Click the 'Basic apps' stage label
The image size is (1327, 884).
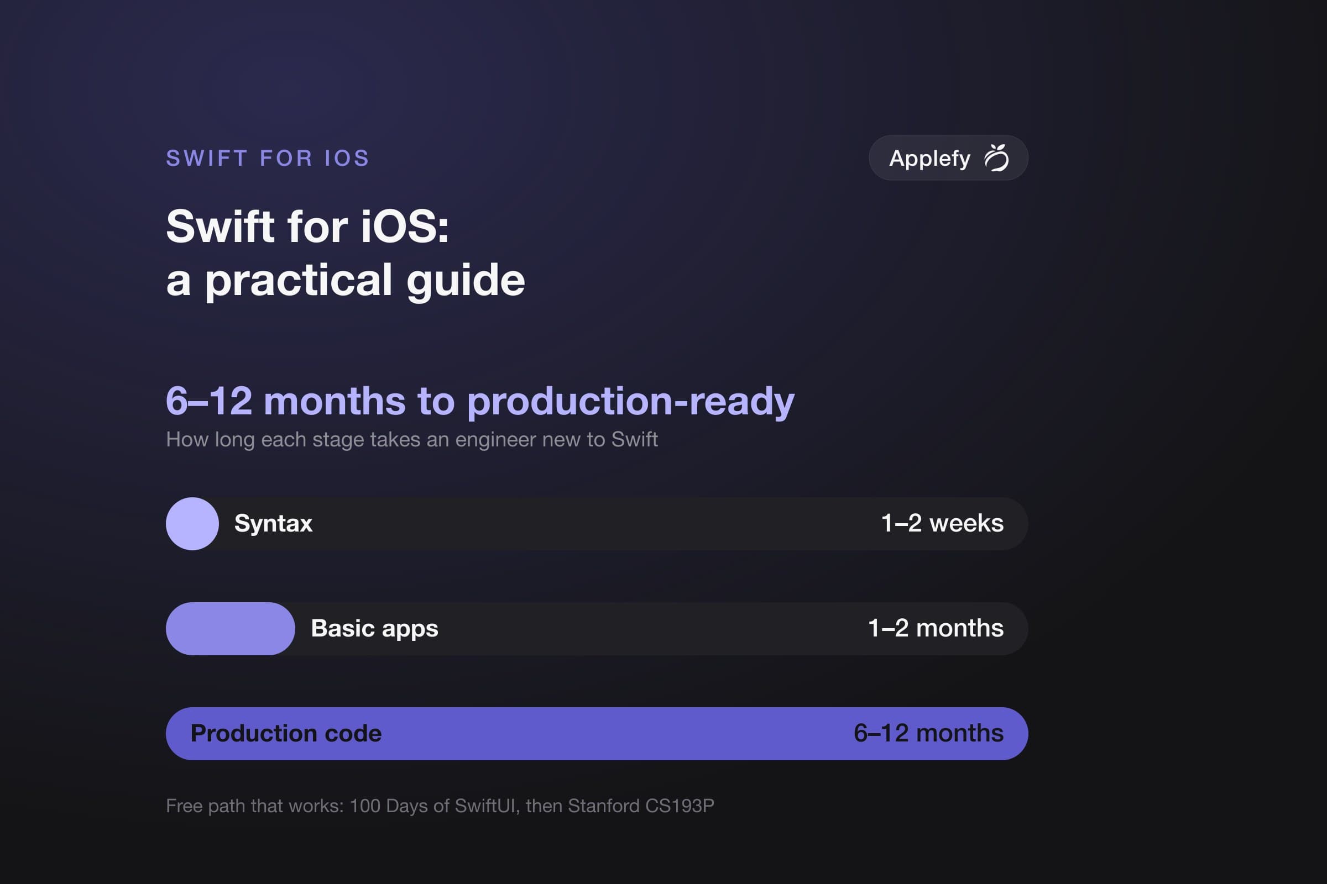point(375,629)
